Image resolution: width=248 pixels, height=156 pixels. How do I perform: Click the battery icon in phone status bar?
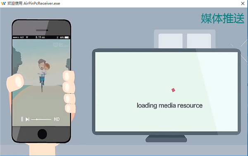click(67, 37)
